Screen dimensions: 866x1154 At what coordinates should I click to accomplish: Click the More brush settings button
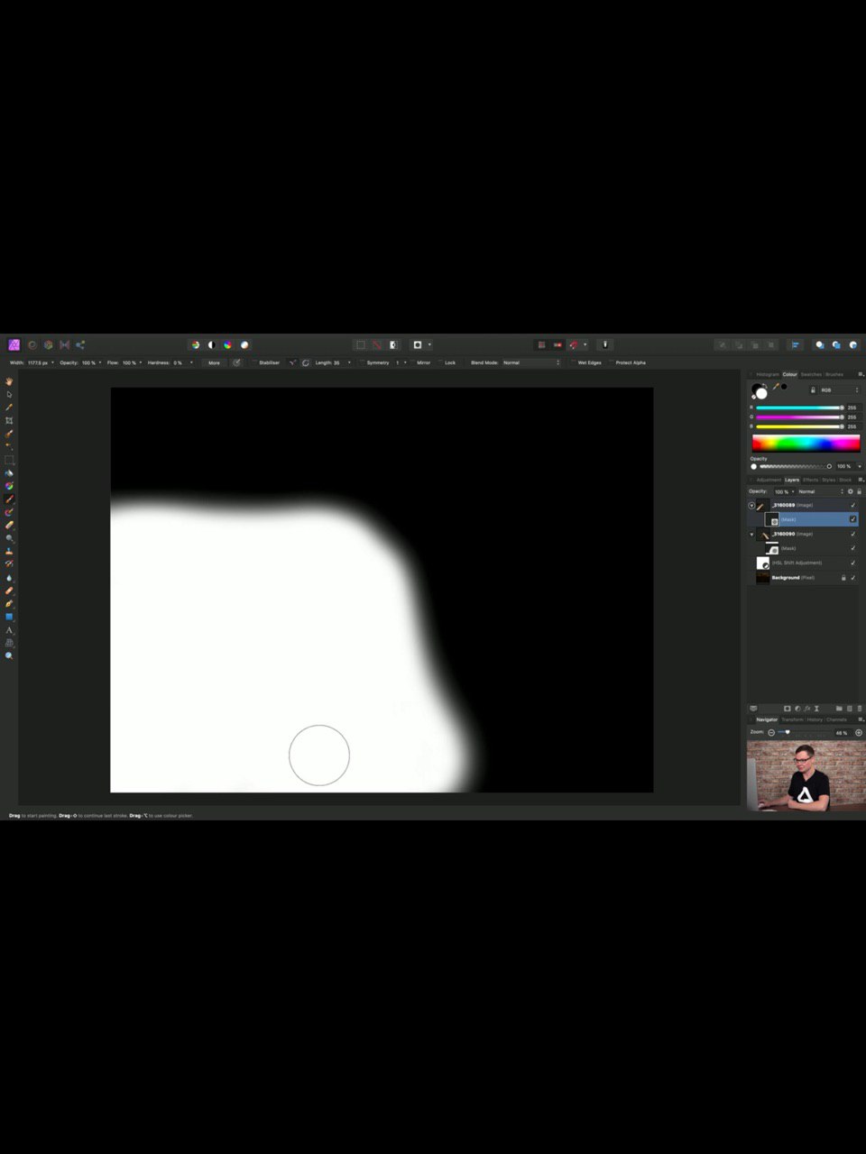tap(214, 362)
